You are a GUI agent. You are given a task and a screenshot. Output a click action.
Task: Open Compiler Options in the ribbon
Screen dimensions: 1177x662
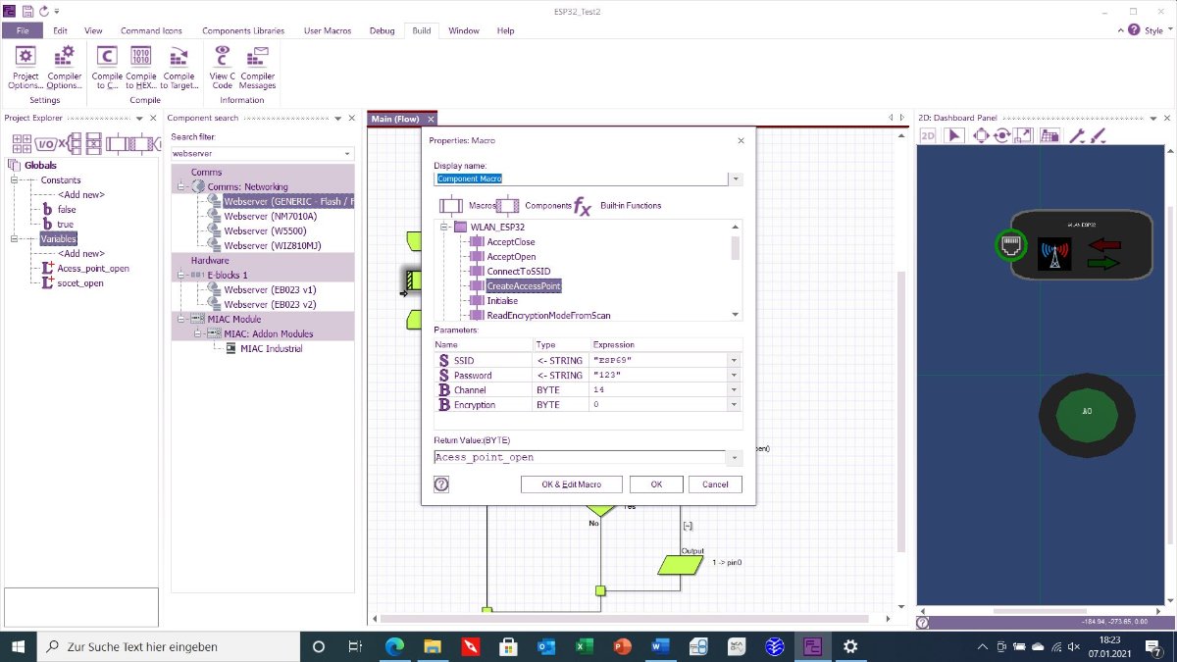(x=65, y=67)
